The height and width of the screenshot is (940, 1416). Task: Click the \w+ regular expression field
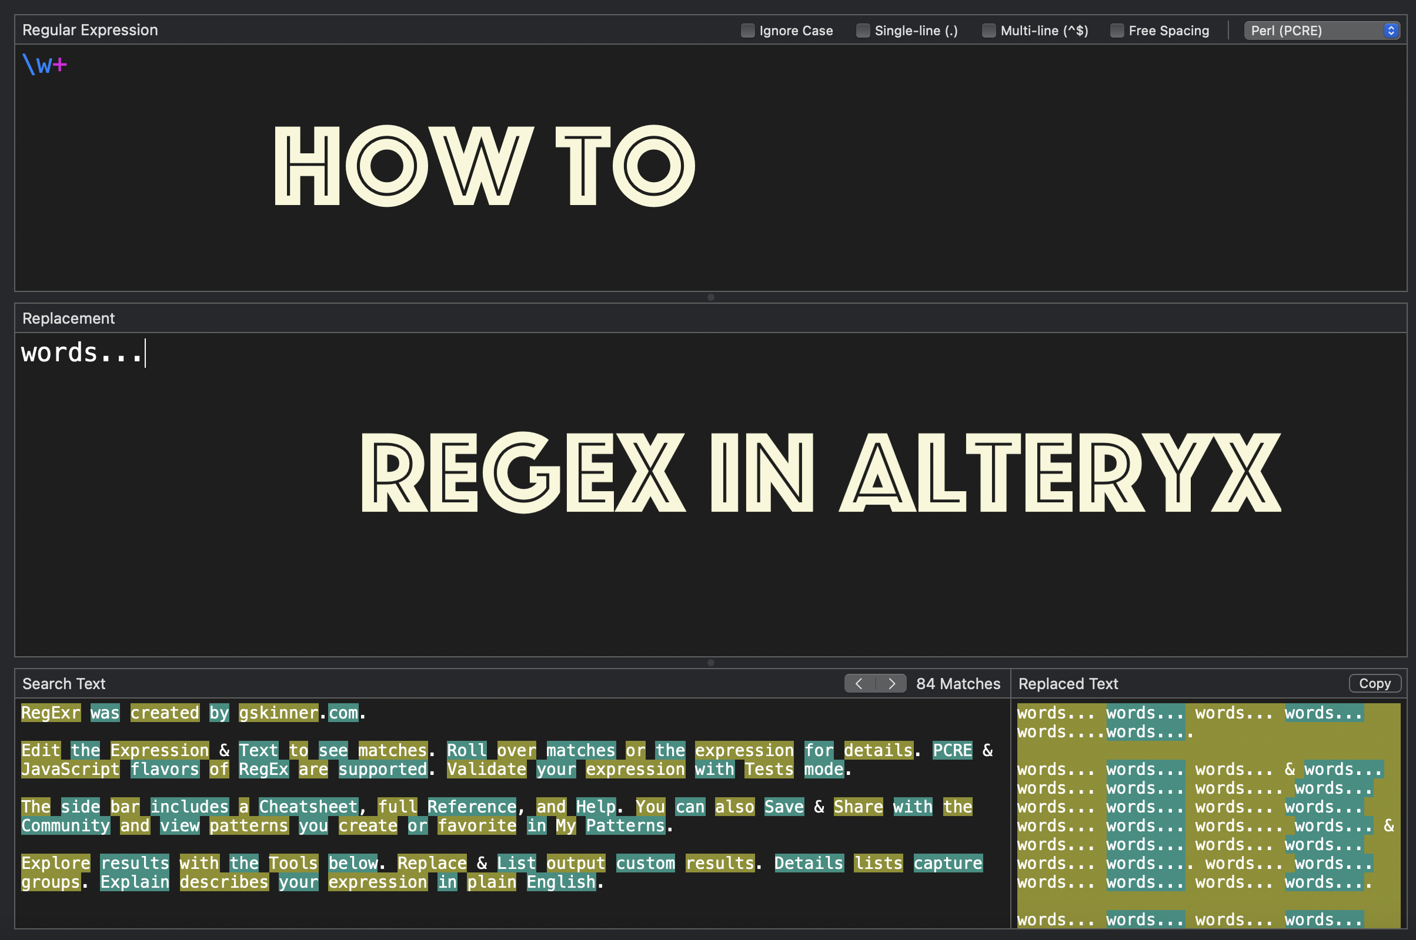(x=45, y=65)
